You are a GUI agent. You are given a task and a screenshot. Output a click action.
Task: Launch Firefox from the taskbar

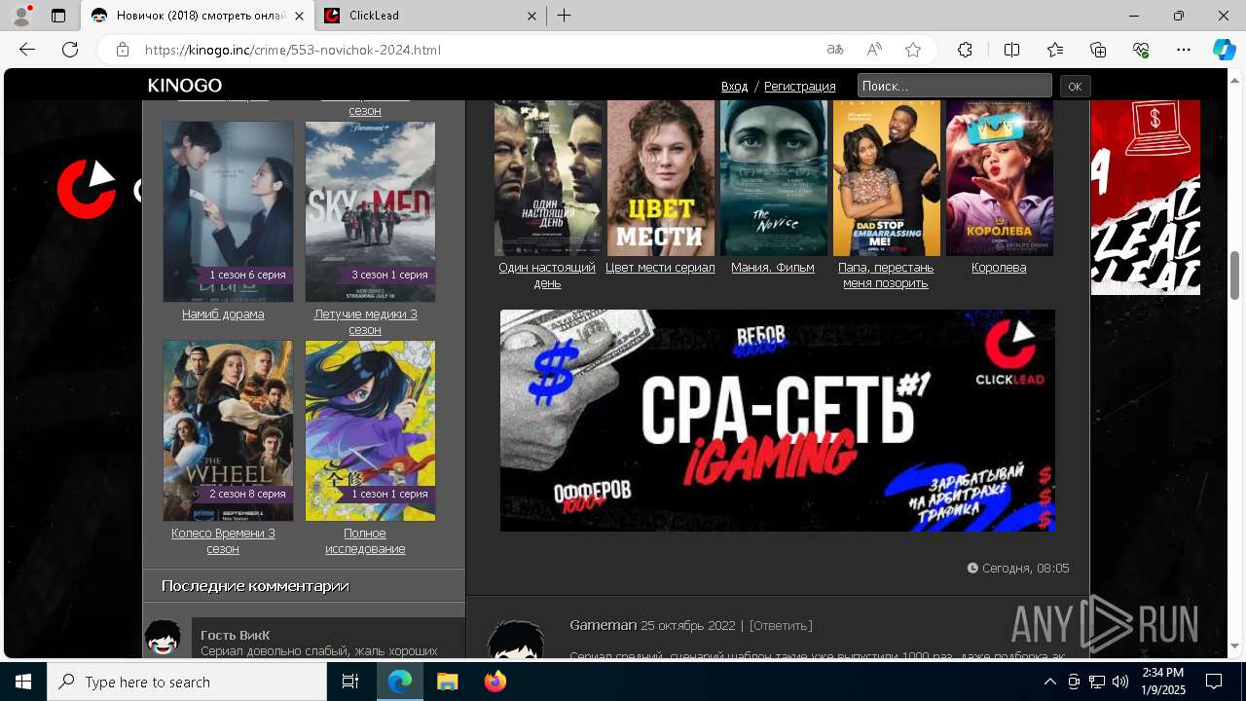pos(495,682)
